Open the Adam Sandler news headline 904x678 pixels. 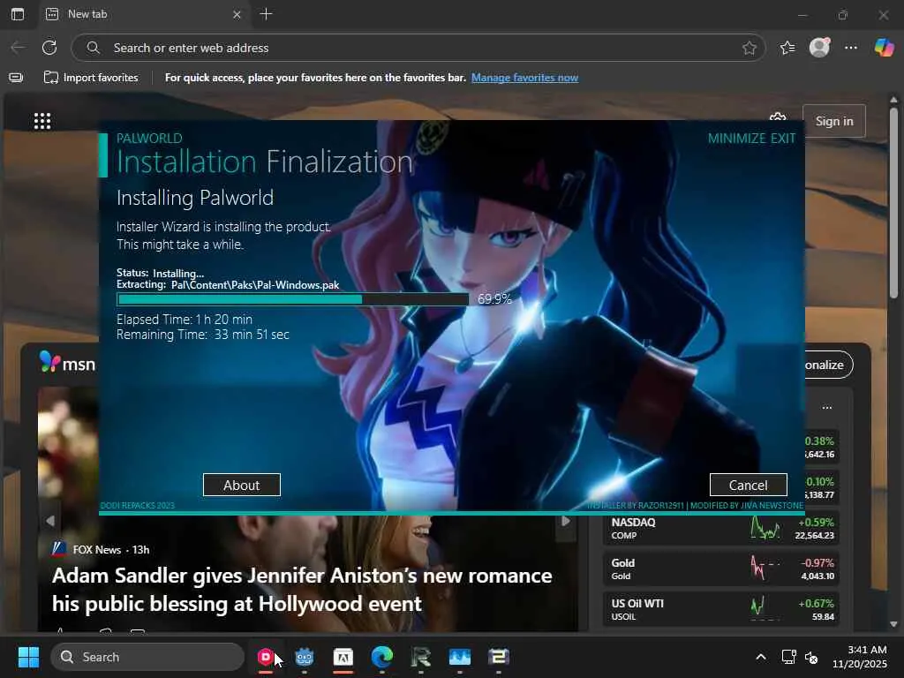click(x=302, y=590)
